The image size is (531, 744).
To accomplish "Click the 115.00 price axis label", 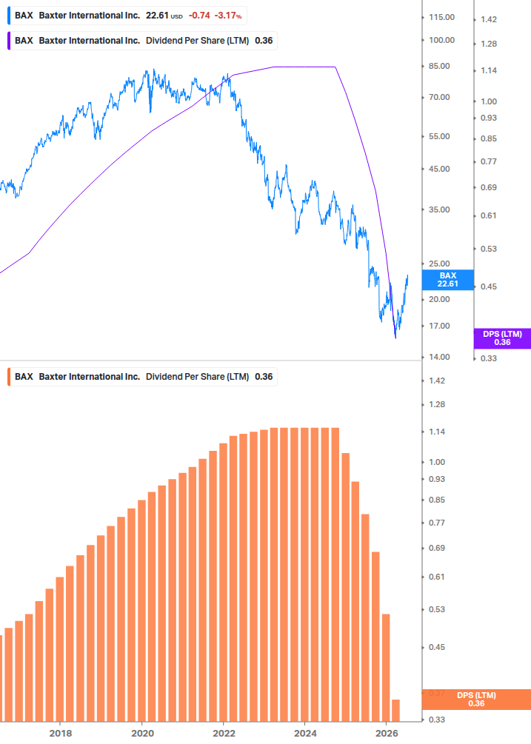I will coord(442,18).
